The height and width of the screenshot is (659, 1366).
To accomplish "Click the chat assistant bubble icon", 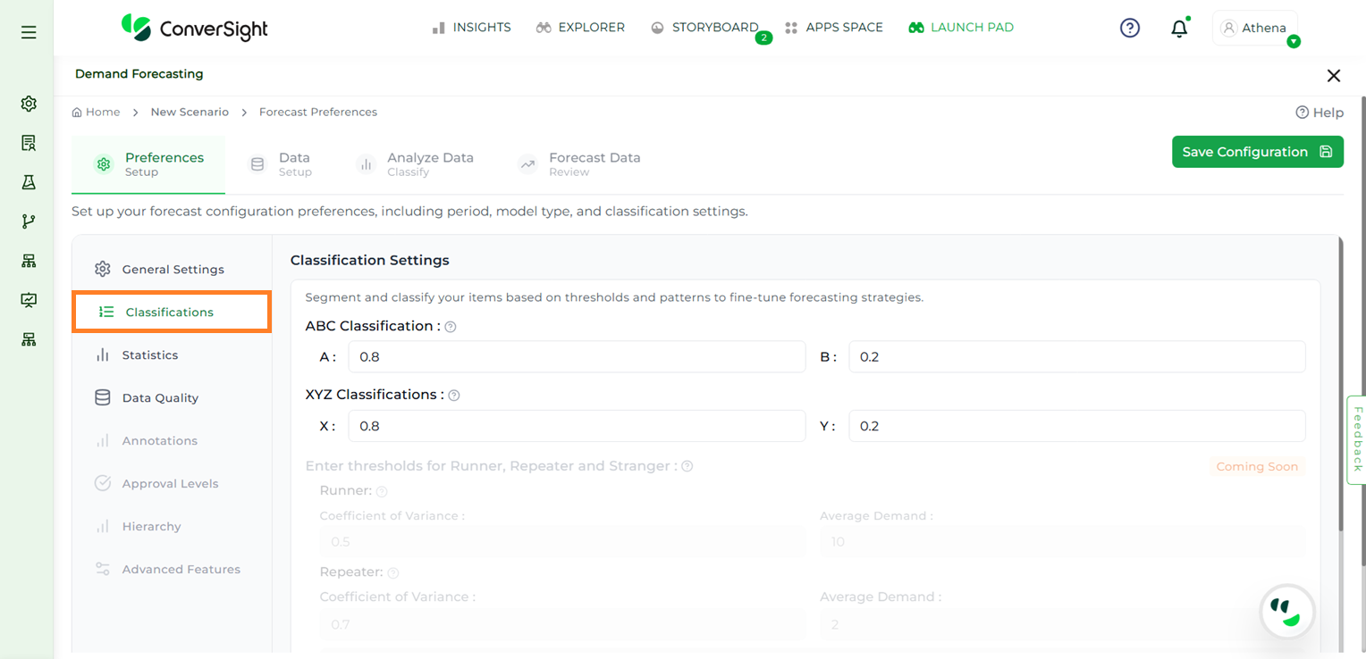I will pos(1287,613).
